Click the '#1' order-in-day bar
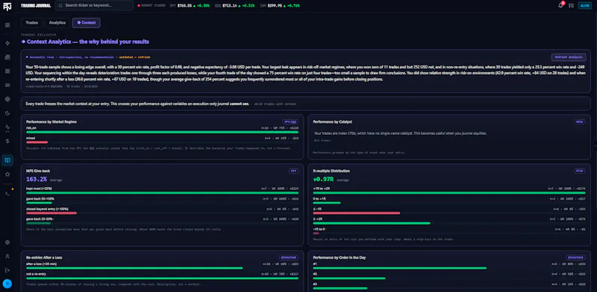Image resolution: width=597 pixels, height=292 pixels. (400, 268)
